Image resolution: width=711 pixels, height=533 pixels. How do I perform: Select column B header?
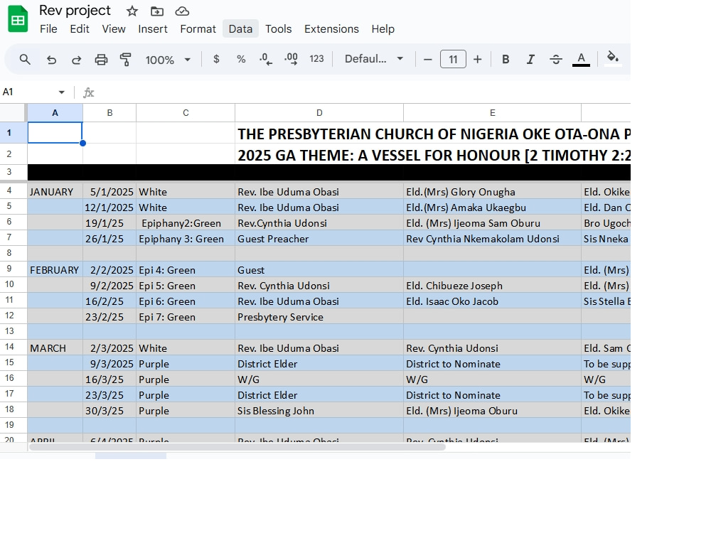click(109, 113)
